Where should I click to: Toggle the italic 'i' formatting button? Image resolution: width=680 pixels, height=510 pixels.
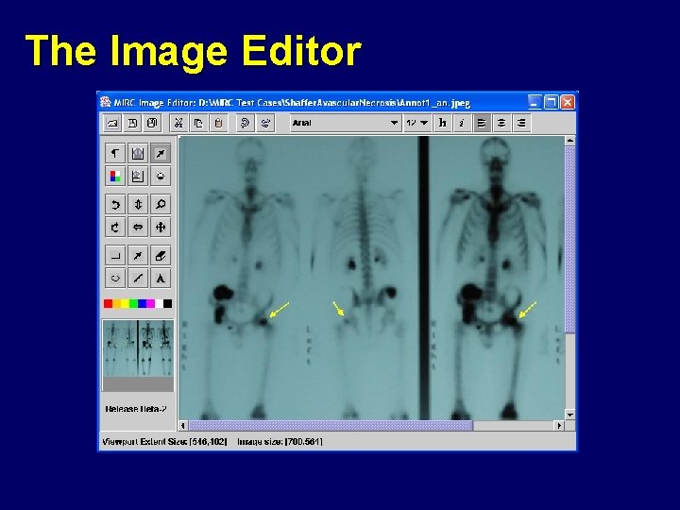[x=462, y=123]
